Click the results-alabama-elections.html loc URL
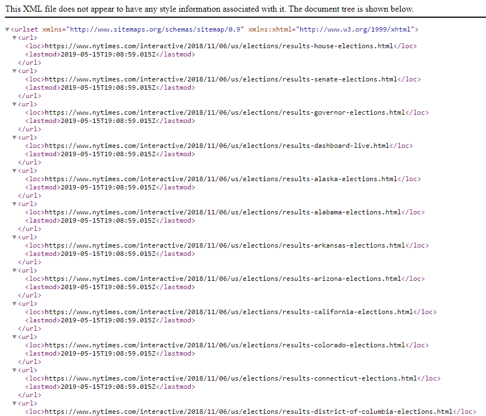Screen dimensions: 486x416 point(223,212)
